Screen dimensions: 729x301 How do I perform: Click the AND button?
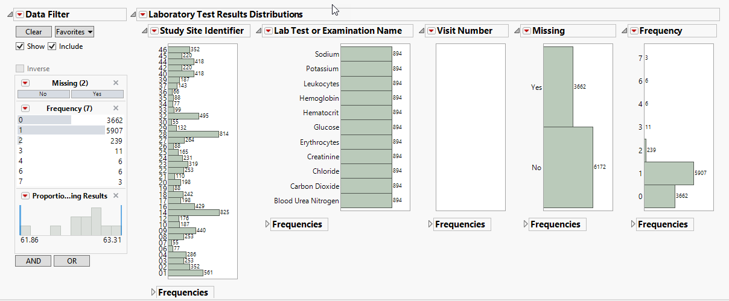pos(33,261)
